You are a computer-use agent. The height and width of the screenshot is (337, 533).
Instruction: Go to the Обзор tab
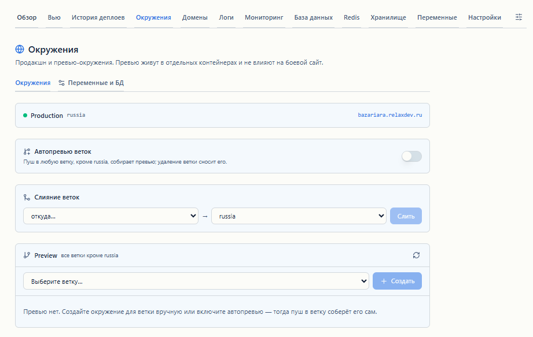point(27,17)
